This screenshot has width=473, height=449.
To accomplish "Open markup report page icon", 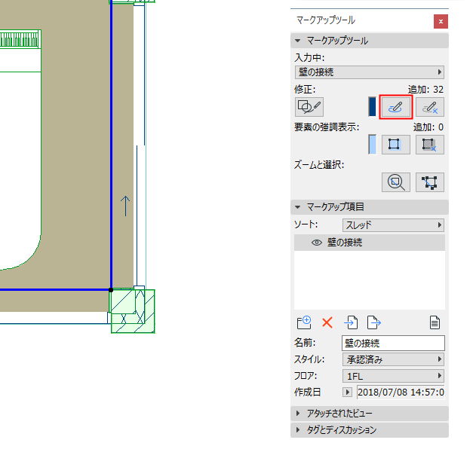I will point(435,322).
